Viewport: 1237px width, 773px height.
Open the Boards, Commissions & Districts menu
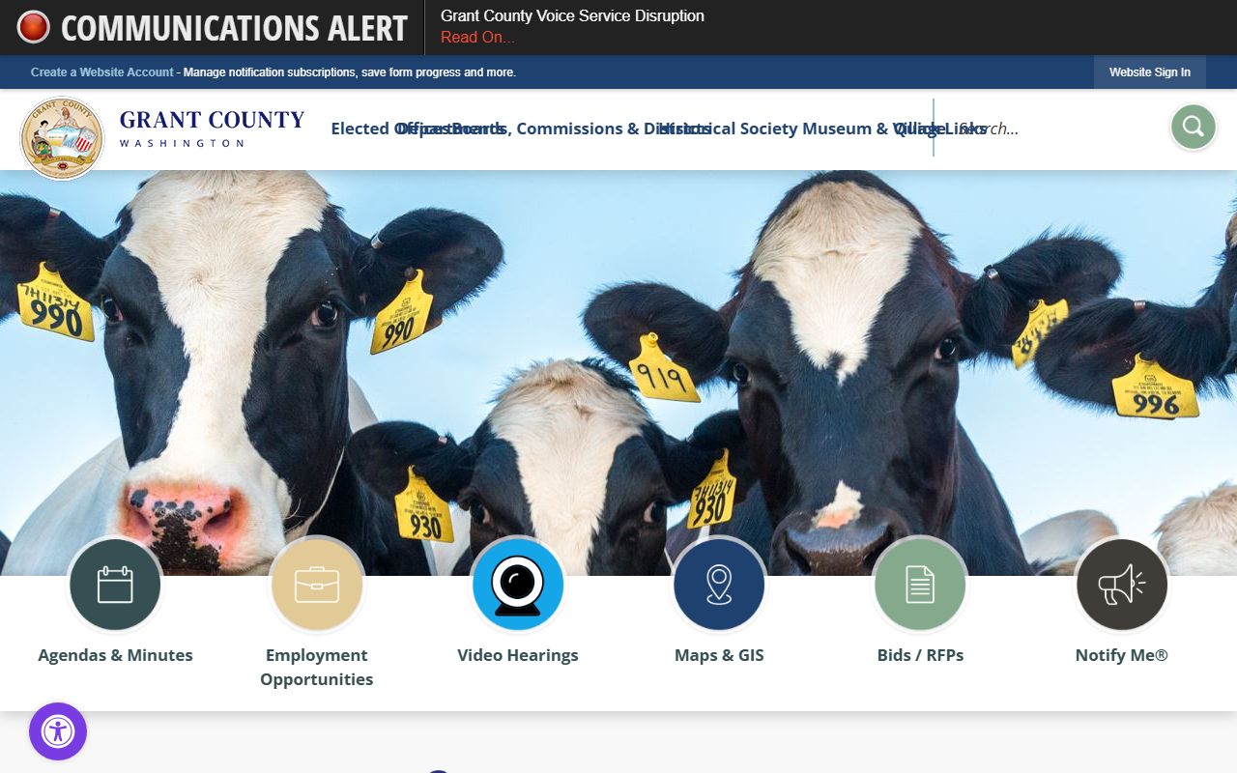tap(580, 129)
